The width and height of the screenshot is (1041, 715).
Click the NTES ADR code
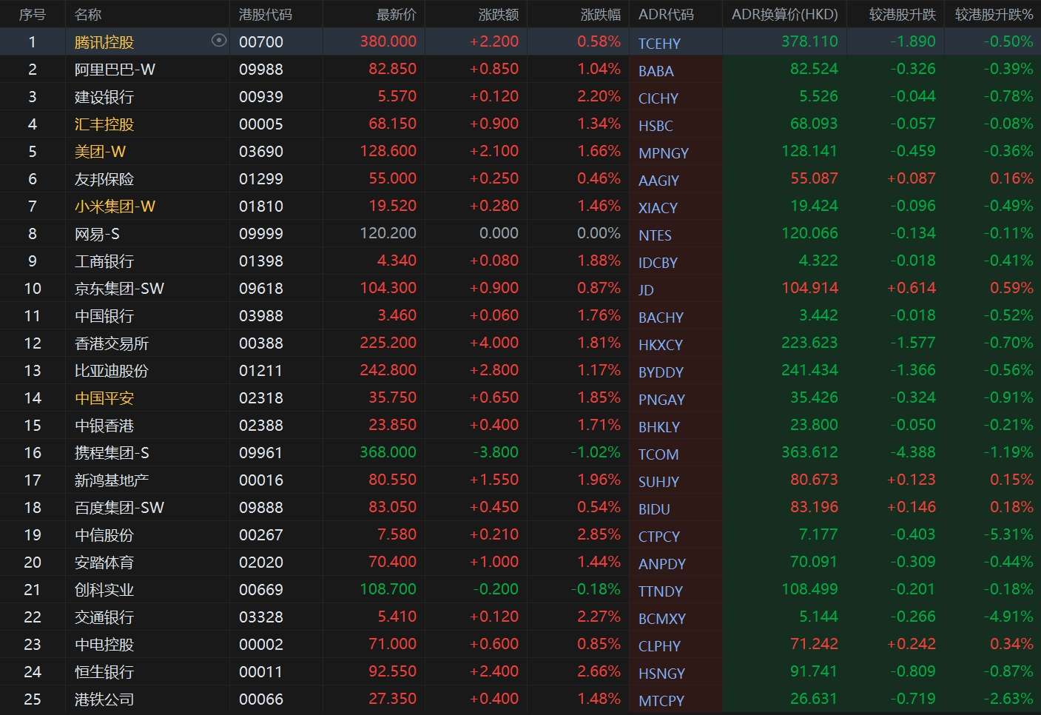(655, 235)
